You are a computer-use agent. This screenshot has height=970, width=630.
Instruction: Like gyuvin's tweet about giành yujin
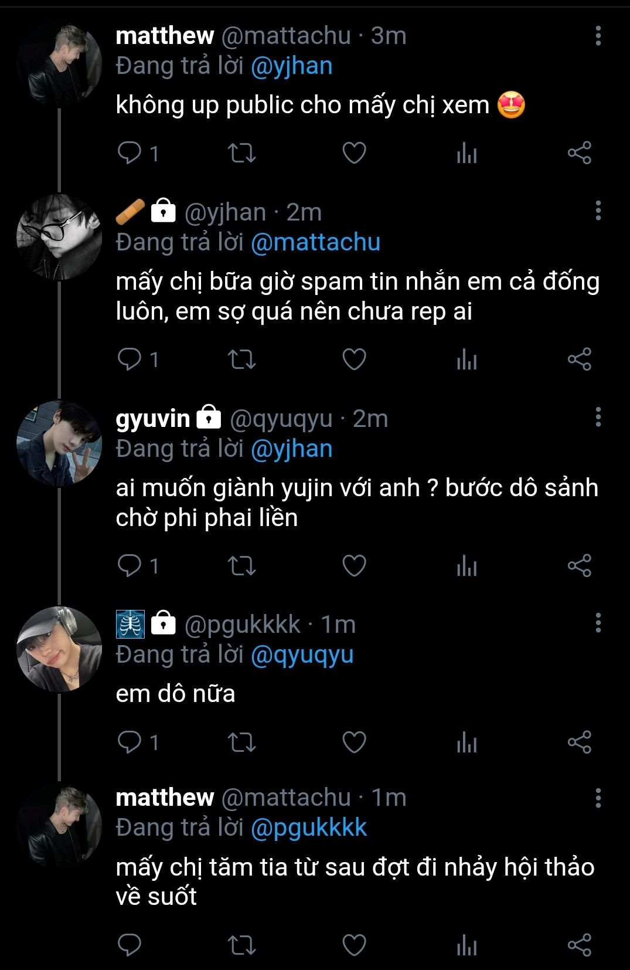pos(354,566)
